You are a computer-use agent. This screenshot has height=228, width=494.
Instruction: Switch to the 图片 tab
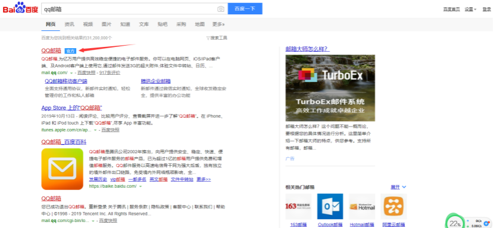[x=107, y=24]
